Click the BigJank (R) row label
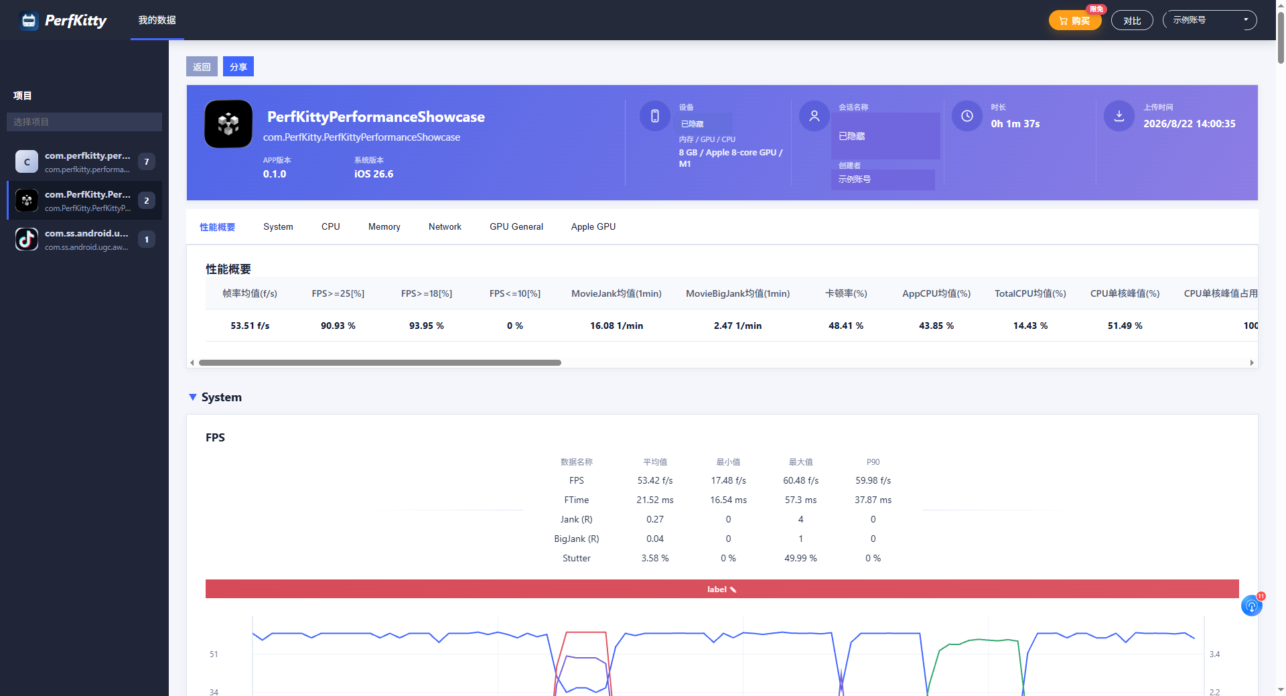1286x696 pixels. coord(577,539)
